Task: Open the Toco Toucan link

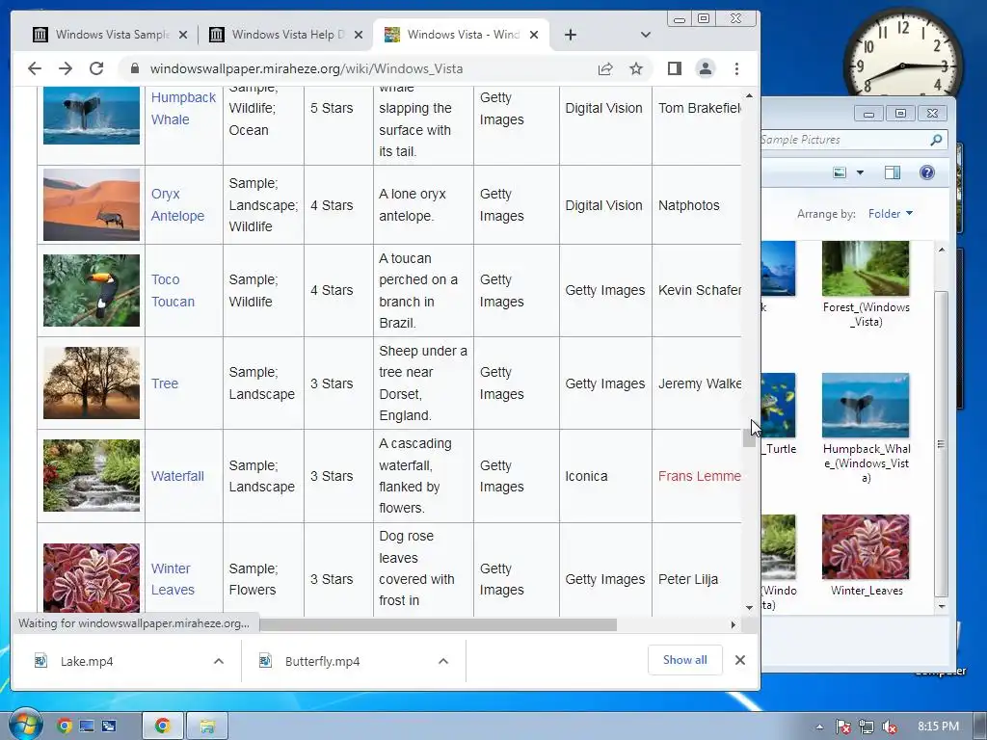Action: pyautogui.click(x=173, y=290)
